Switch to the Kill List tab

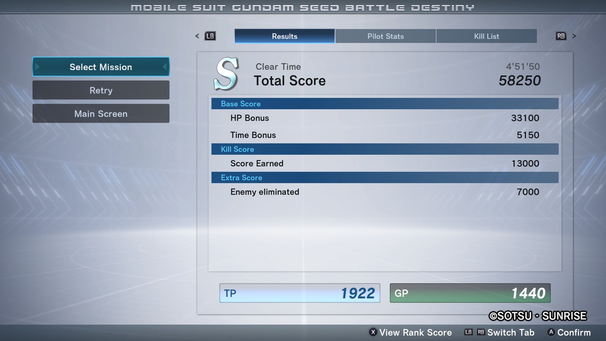point(486,36)
